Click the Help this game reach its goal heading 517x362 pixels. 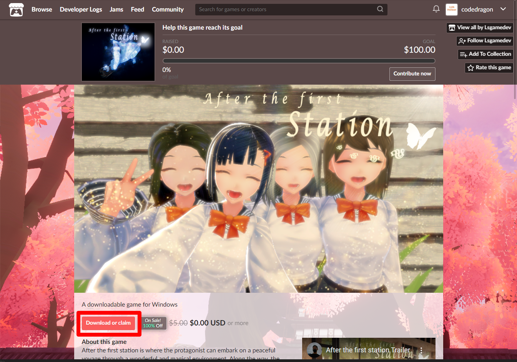tap(203, 28)
